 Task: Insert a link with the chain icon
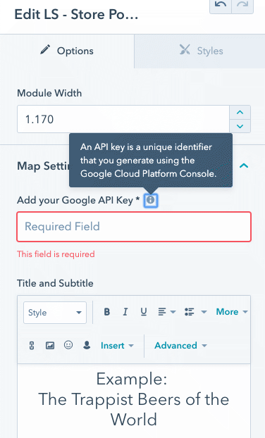click(x=32, y=346)
